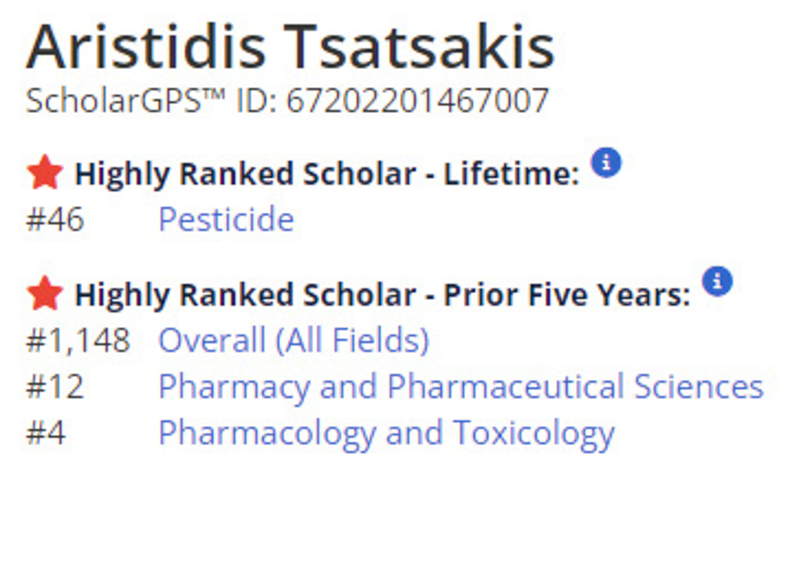The width and height of the screenshot is (788, 561).
Task: Click Highly Ranked Scholar - Prior Five Years heading
Action: 382,295
